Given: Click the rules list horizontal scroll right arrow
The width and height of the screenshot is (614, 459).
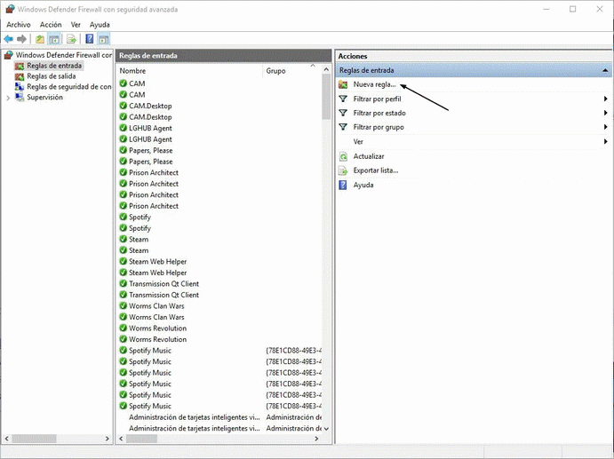Looking at the screenshot, I should pos(316,439).
